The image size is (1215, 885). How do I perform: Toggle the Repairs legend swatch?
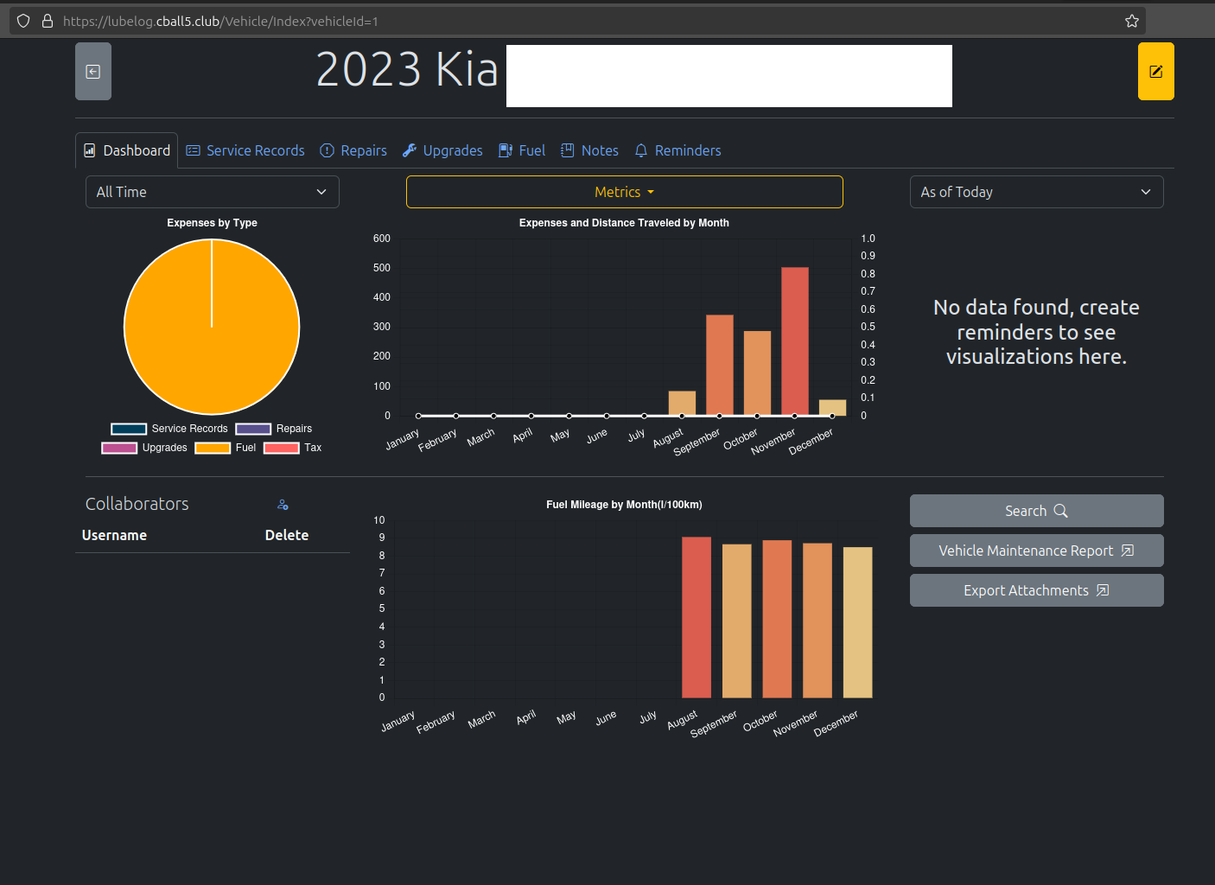pos(253,429)
